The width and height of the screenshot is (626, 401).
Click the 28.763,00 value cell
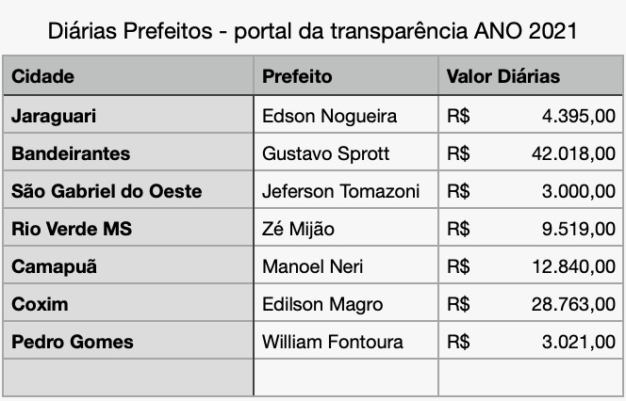[x=531, y=302]
